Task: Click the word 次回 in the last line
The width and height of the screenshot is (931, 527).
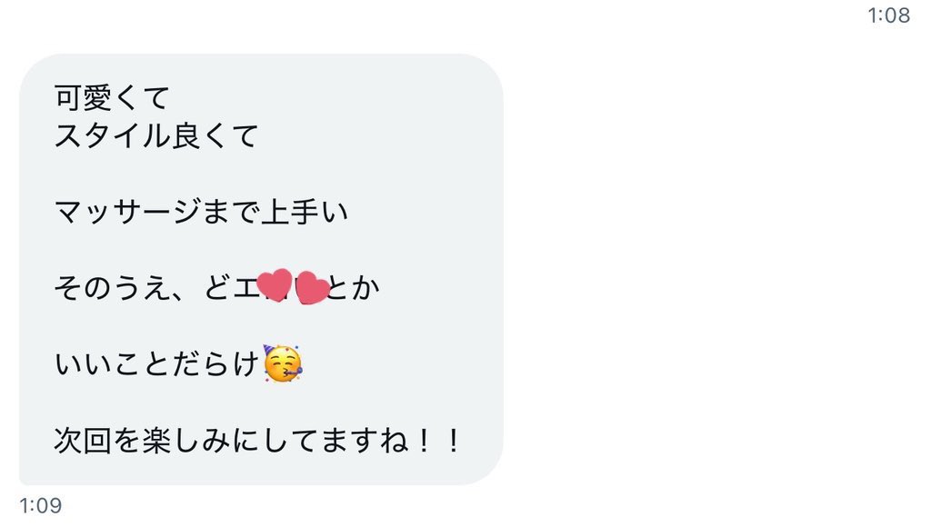Action: [83, 441]
